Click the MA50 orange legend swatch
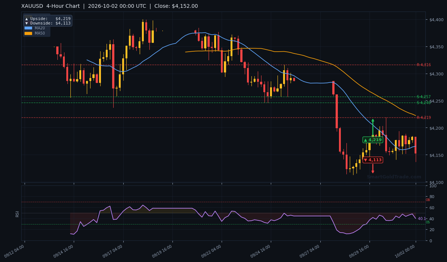Viewport: 447px width, 262px height. pyautogui.click(x=28, y=33)
